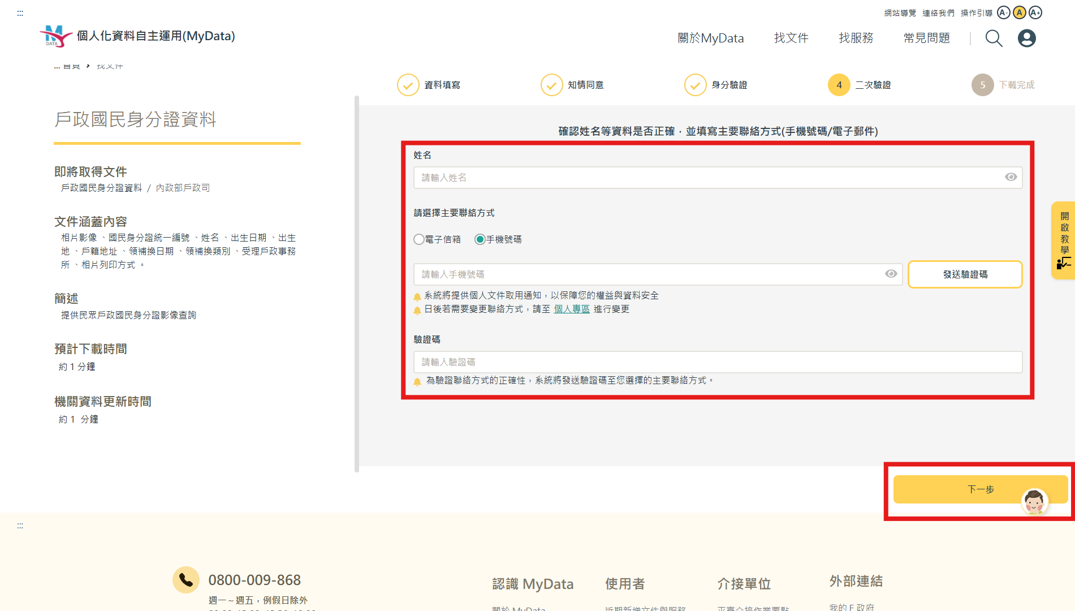The height and width of the screenshot is (611, 1075).
Task: Increase font size with A+ icon
Action: click(1035, 12)
